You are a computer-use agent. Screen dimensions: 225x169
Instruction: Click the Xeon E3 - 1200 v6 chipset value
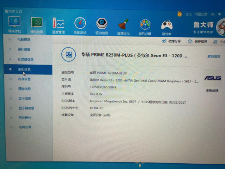click(x=144, y=81)
